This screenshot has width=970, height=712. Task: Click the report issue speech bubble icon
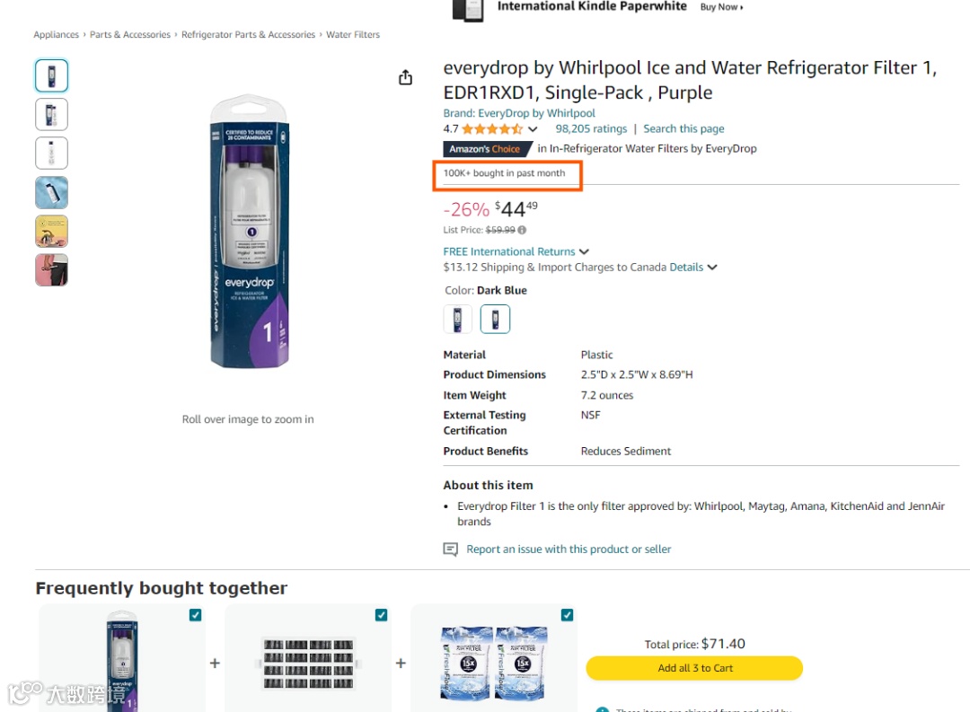click(451, 549)
